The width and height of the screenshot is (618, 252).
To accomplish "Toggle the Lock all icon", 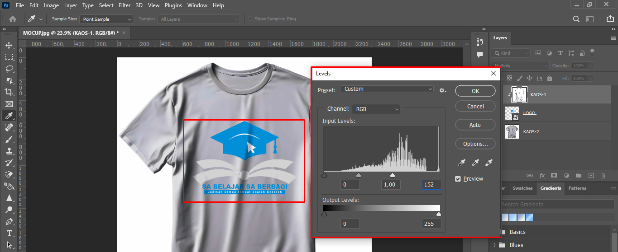I will (x=549, y=78).
